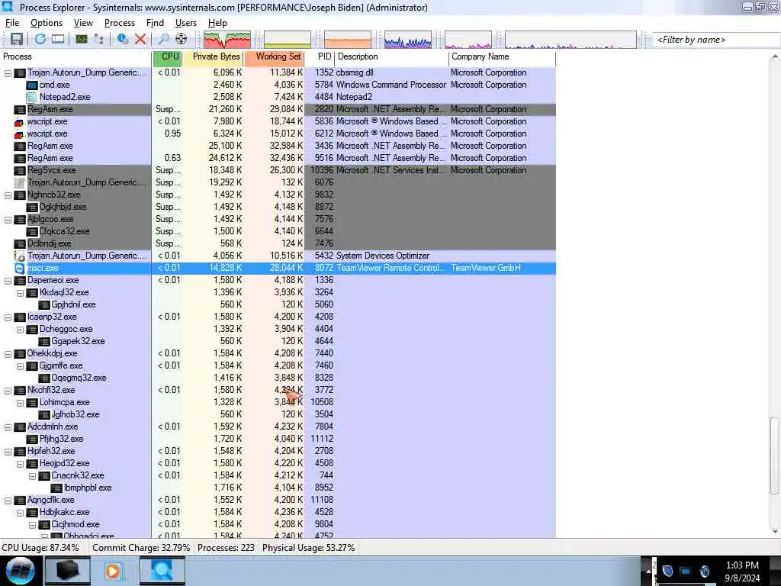The height and width of the screenshot is (586, 781).
Task: Open the media player taskbar icon
Action: click(x=113, y=571)
